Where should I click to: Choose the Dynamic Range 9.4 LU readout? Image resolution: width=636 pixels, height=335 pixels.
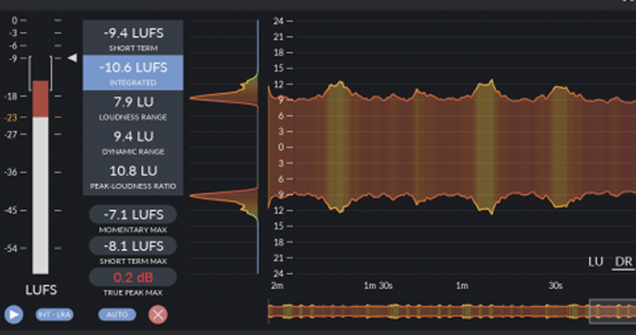[133, 141]
